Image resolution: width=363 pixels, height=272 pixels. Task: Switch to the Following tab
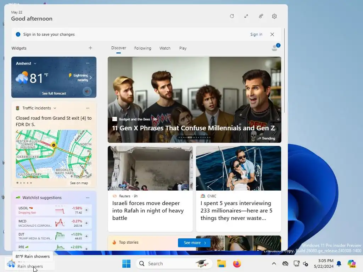tap(143, 48)
